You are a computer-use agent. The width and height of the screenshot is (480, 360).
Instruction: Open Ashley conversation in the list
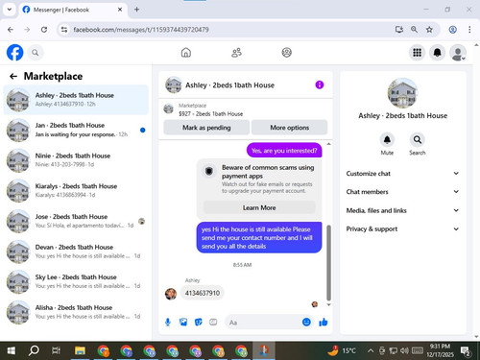76,100
